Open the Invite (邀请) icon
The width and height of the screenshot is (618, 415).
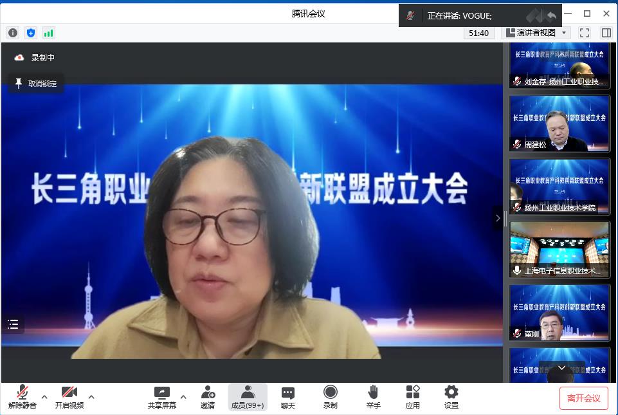pos(208,397)
